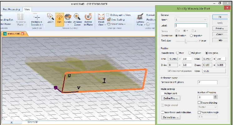This screenshot has height=125, width=233.
Task: Open the Rectangle Selection dropdown arrow
Action: [x=42, y=25]
